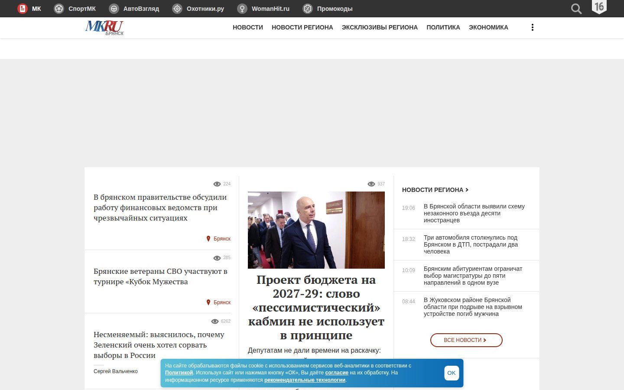Click the view count 937
Viewport: 624px width, 390px height.
(381, 184)
